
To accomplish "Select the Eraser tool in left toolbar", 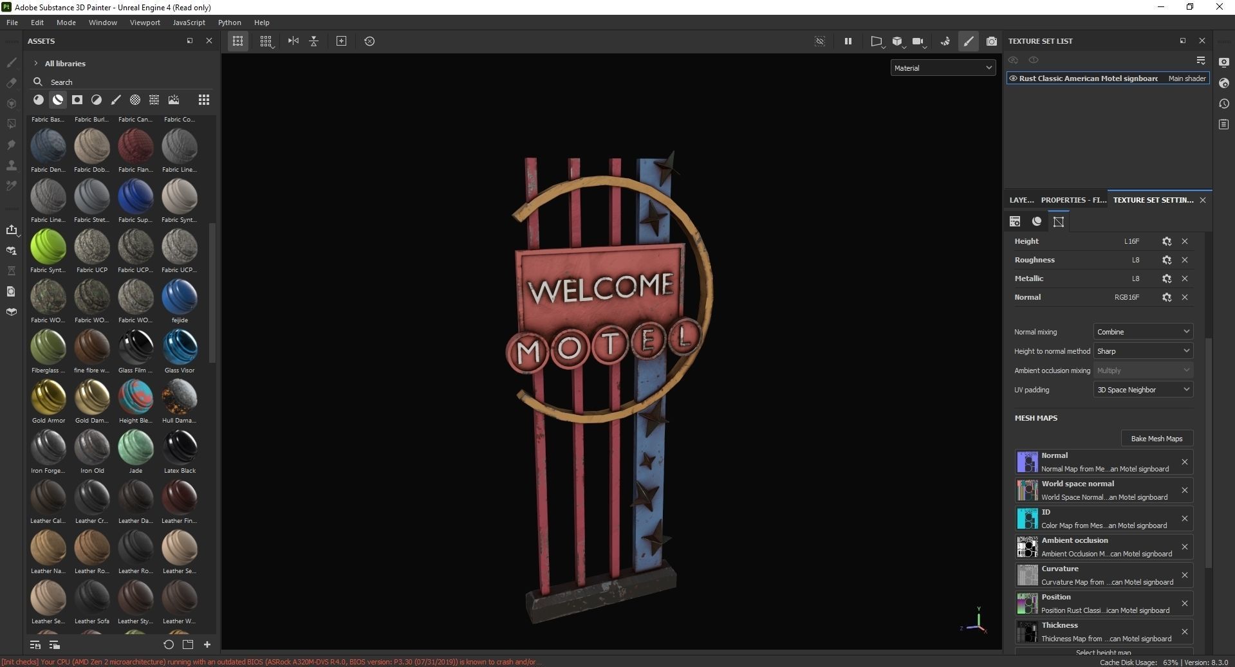I will click(11, 83).
